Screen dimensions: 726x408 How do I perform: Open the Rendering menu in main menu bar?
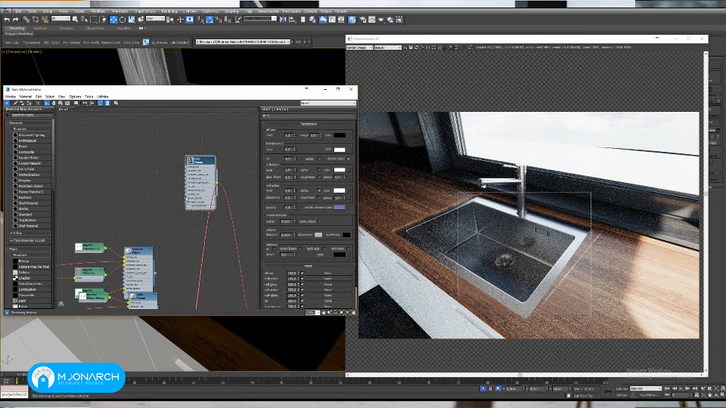tap(169, 11)
